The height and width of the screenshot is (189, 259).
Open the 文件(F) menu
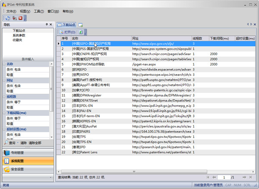point(11,11)
